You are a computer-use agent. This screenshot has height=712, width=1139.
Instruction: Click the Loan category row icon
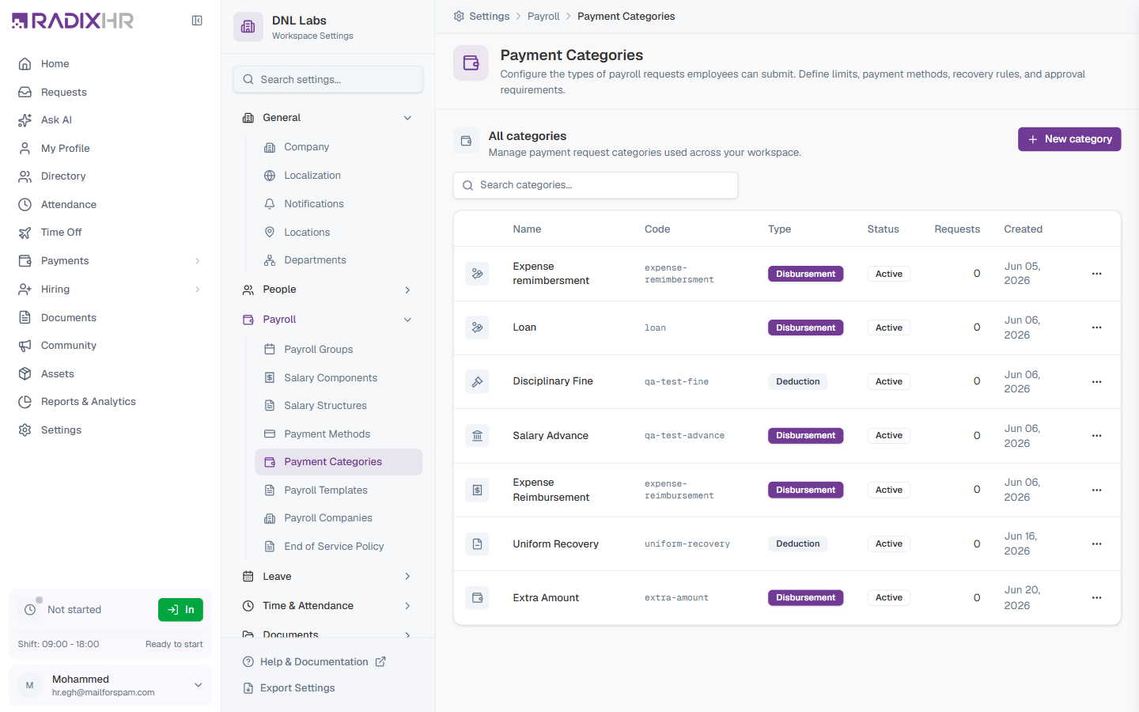(477, 328)
